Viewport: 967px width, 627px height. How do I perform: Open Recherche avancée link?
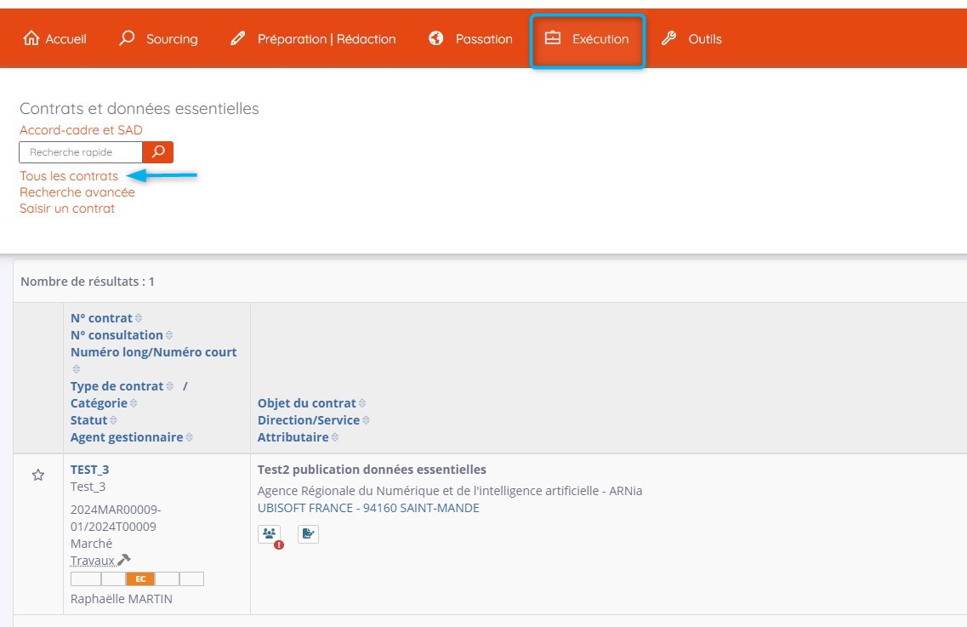[x=77, y=192]
